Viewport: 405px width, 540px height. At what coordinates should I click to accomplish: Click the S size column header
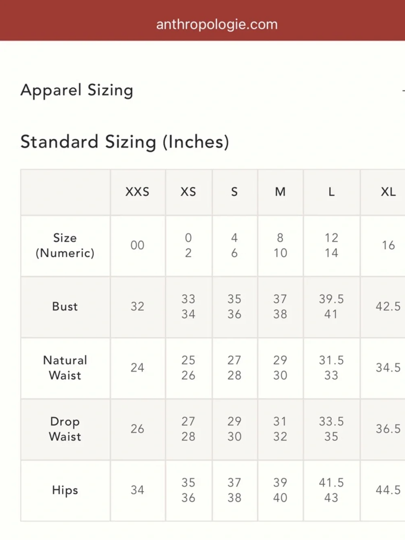tap(234, 192)
